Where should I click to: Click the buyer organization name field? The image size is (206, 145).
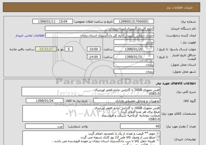99,29
